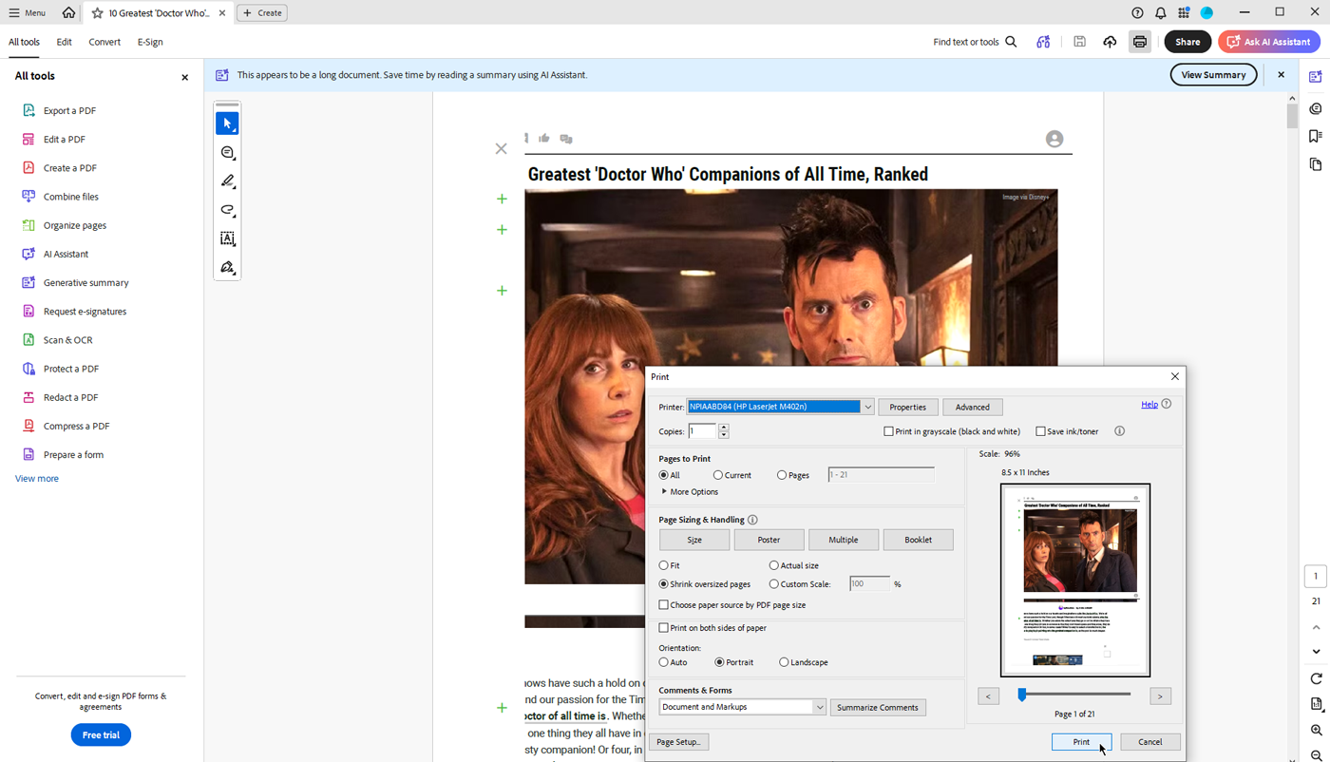Click the rotate page icon on right rail
This screenshot has width=1330, height=762.
point(1316,678)
